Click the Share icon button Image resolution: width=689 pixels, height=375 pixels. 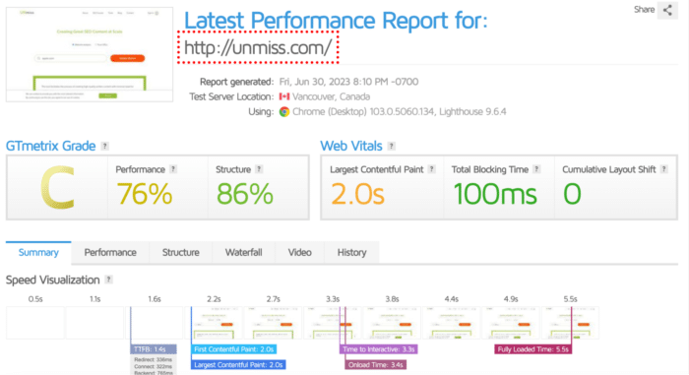pos(667,10)
